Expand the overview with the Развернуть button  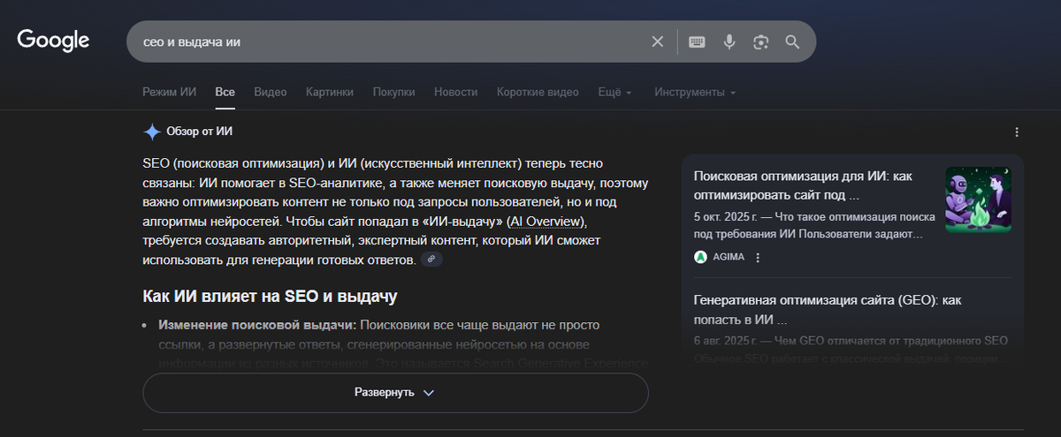click(395, 392)
